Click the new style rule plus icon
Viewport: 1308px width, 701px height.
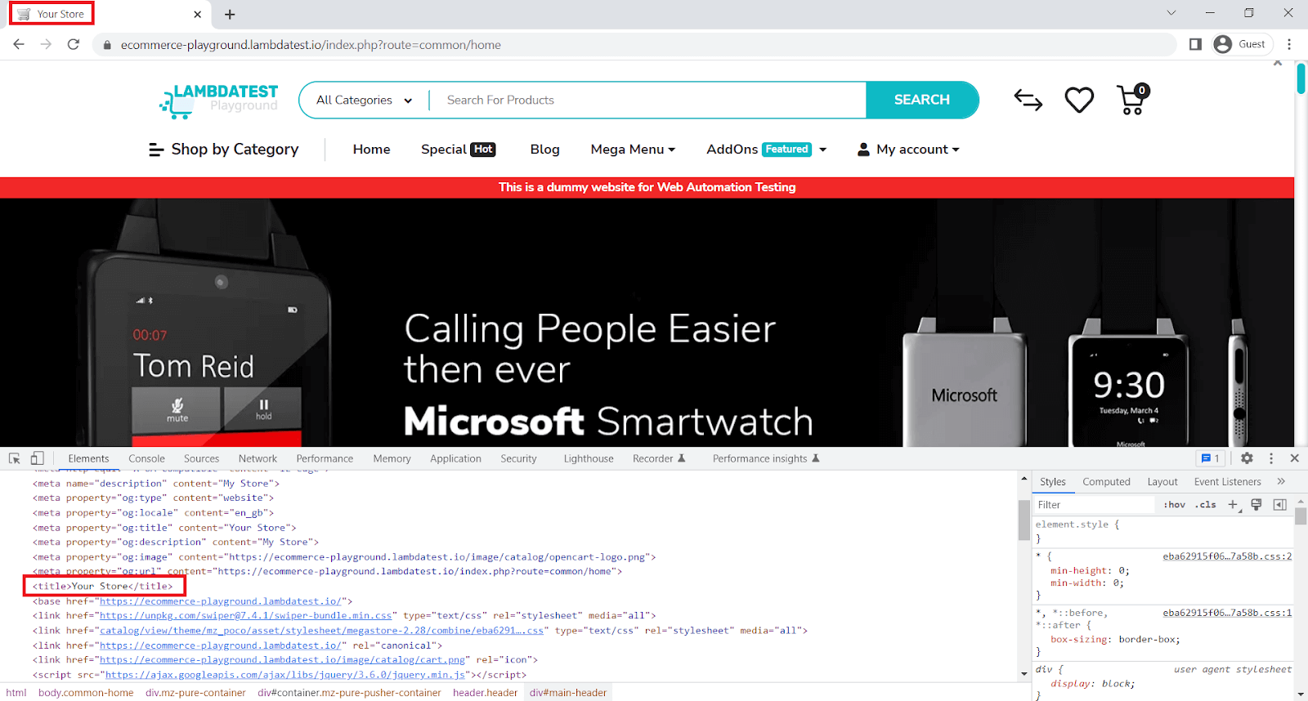coord(1234,505)
